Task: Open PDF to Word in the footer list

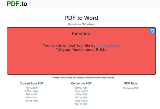Action: pos(31,101)
